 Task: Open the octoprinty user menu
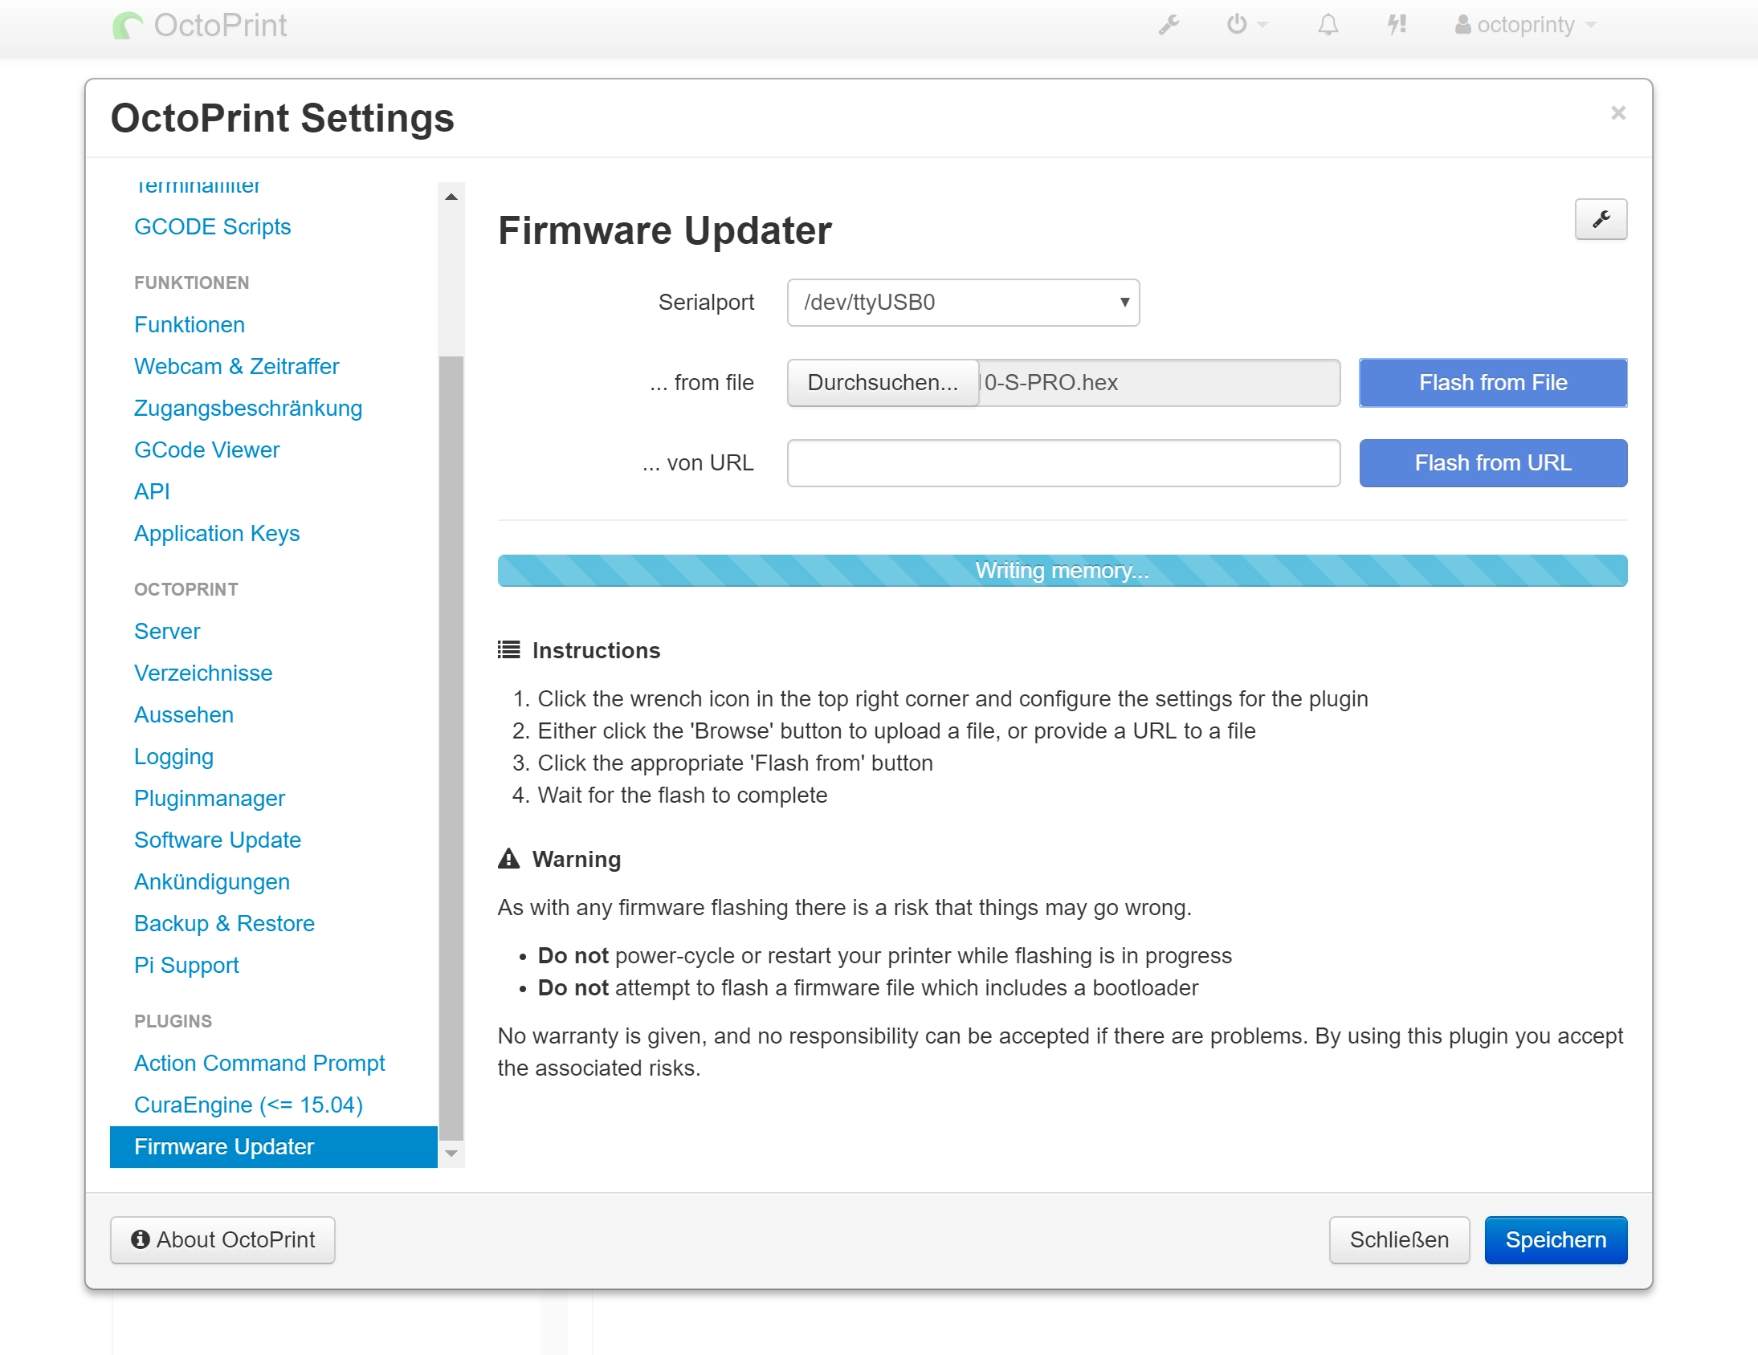(x=1524, y=25)
